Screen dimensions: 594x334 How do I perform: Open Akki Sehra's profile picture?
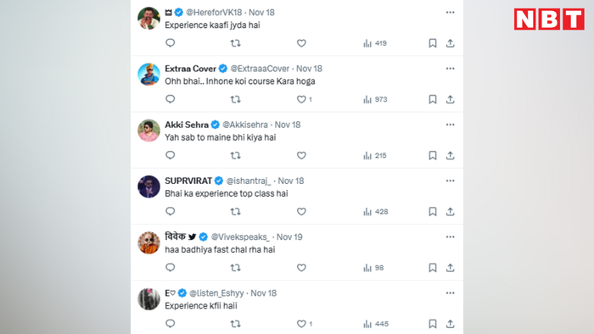coord(148,131)
